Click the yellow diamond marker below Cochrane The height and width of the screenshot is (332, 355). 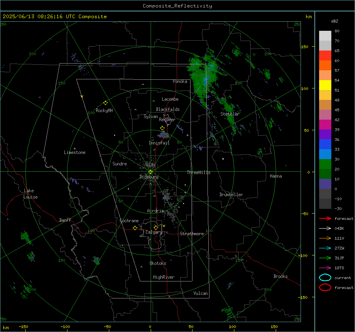pyautogui.click(x=135, y=228)
